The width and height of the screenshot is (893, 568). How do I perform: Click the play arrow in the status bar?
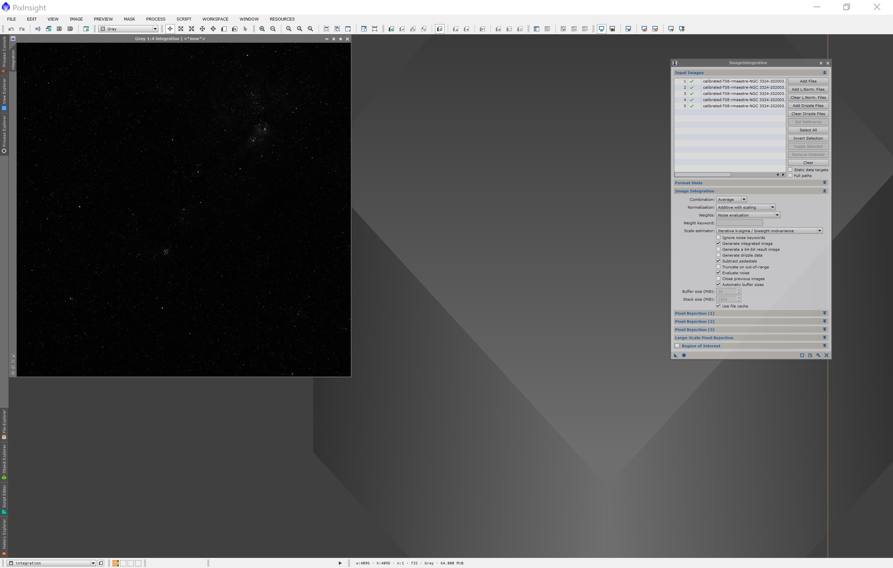click(340, 563)
